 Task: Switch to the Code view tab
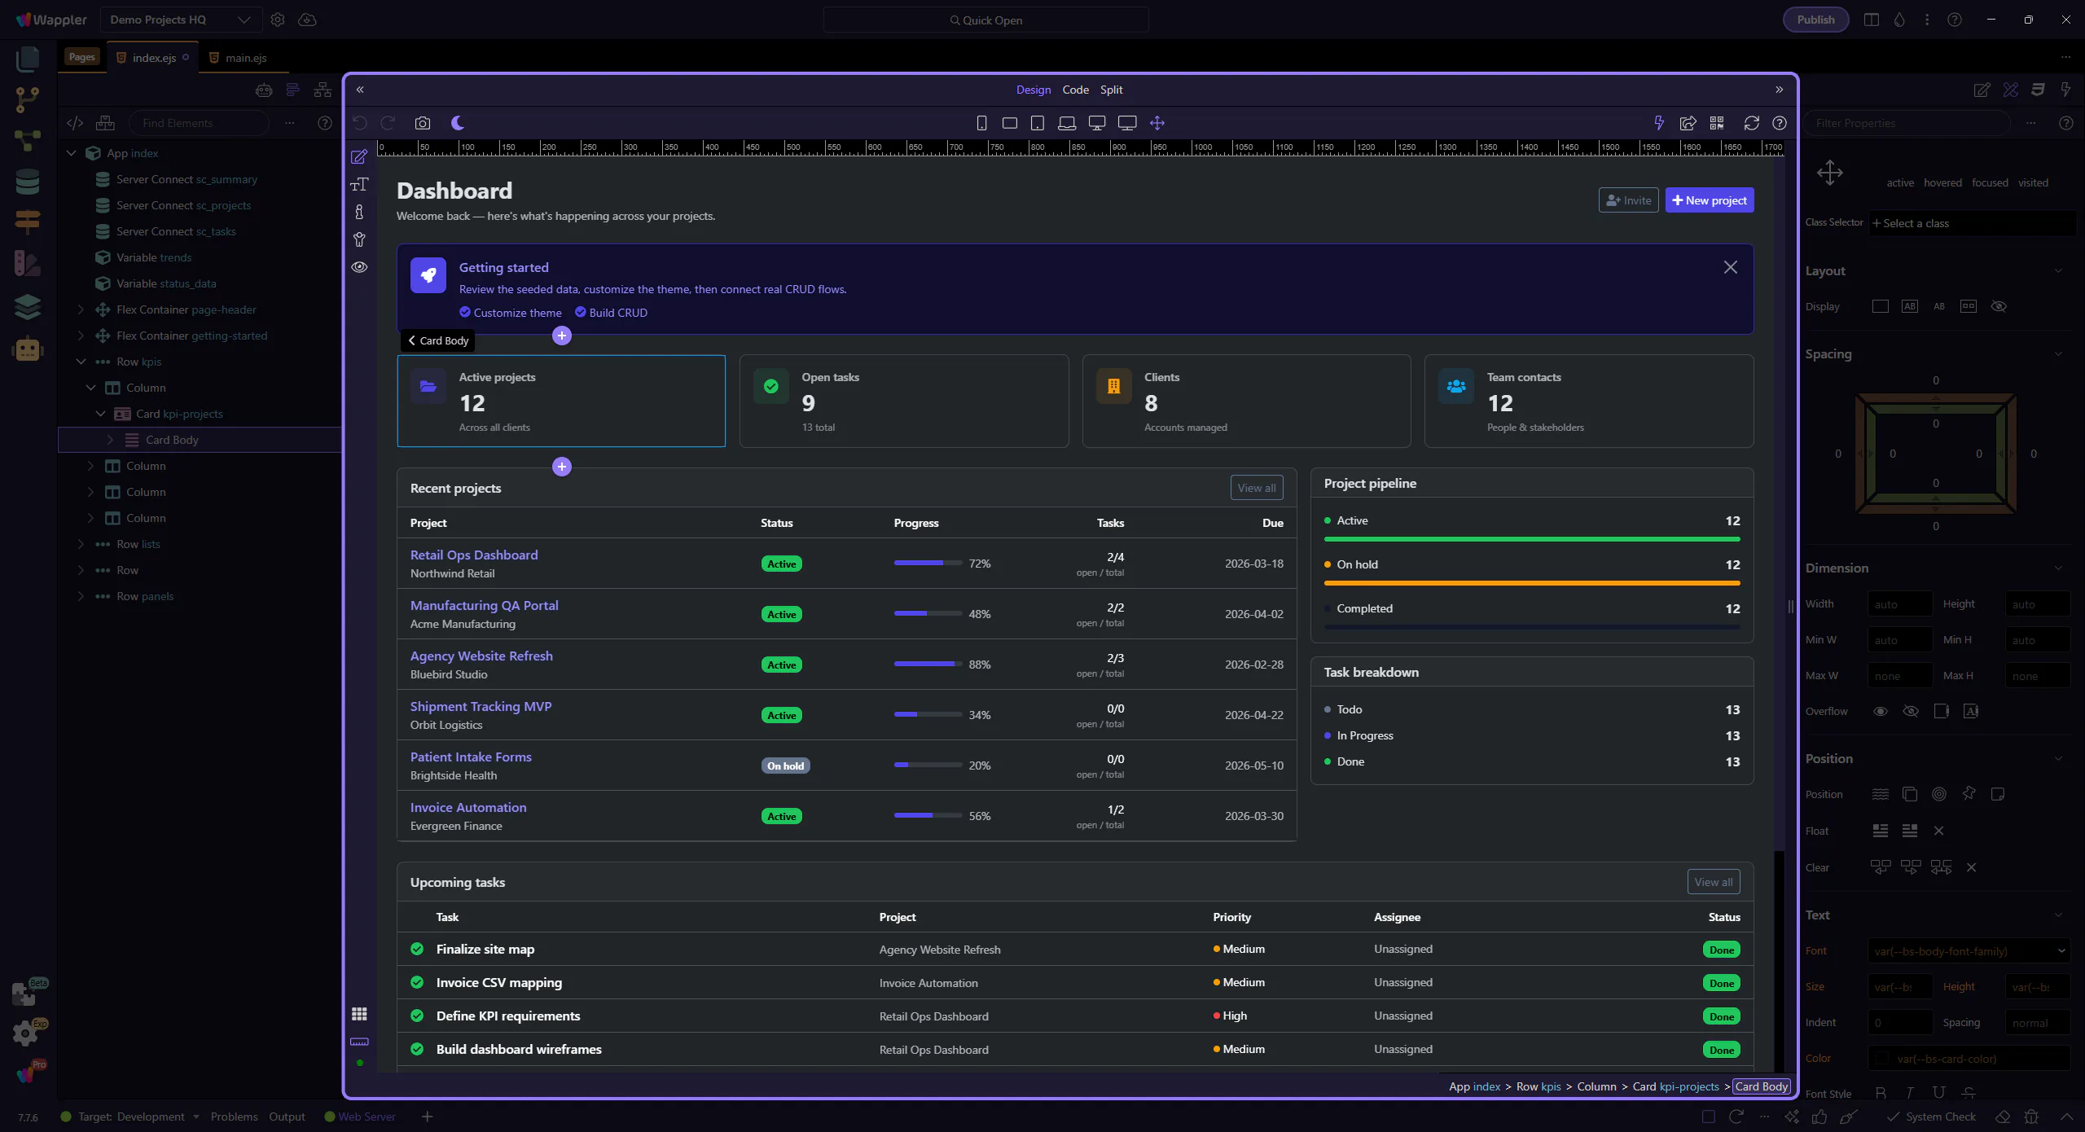(x=1075, y=90)
